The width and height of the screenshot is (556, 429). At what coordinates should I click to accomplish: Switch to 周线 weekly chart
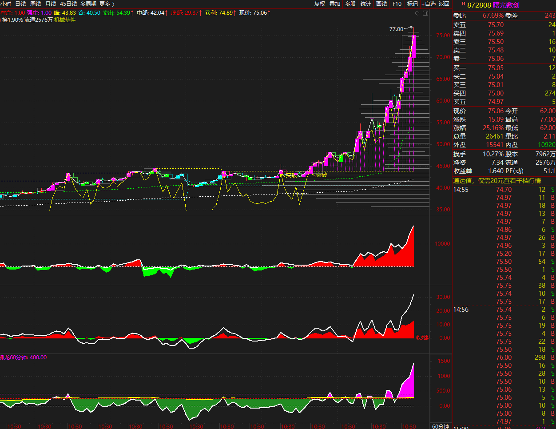tap(36, 4)
